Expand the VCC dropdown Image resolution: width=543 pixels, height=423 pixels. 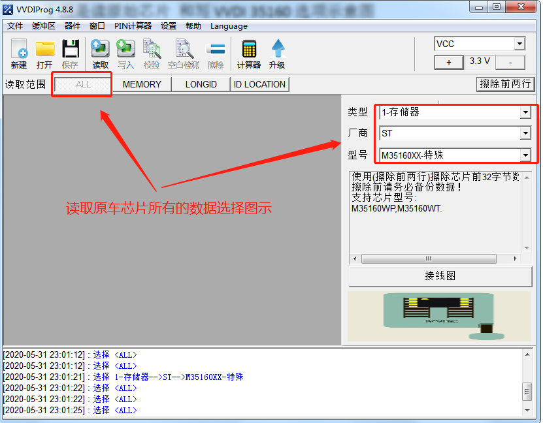click(519, 44)
